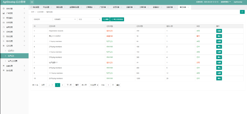Click the pagination jump confirm button
The width and height of the screenshot is (247, 114).
(x=118, y=85)
